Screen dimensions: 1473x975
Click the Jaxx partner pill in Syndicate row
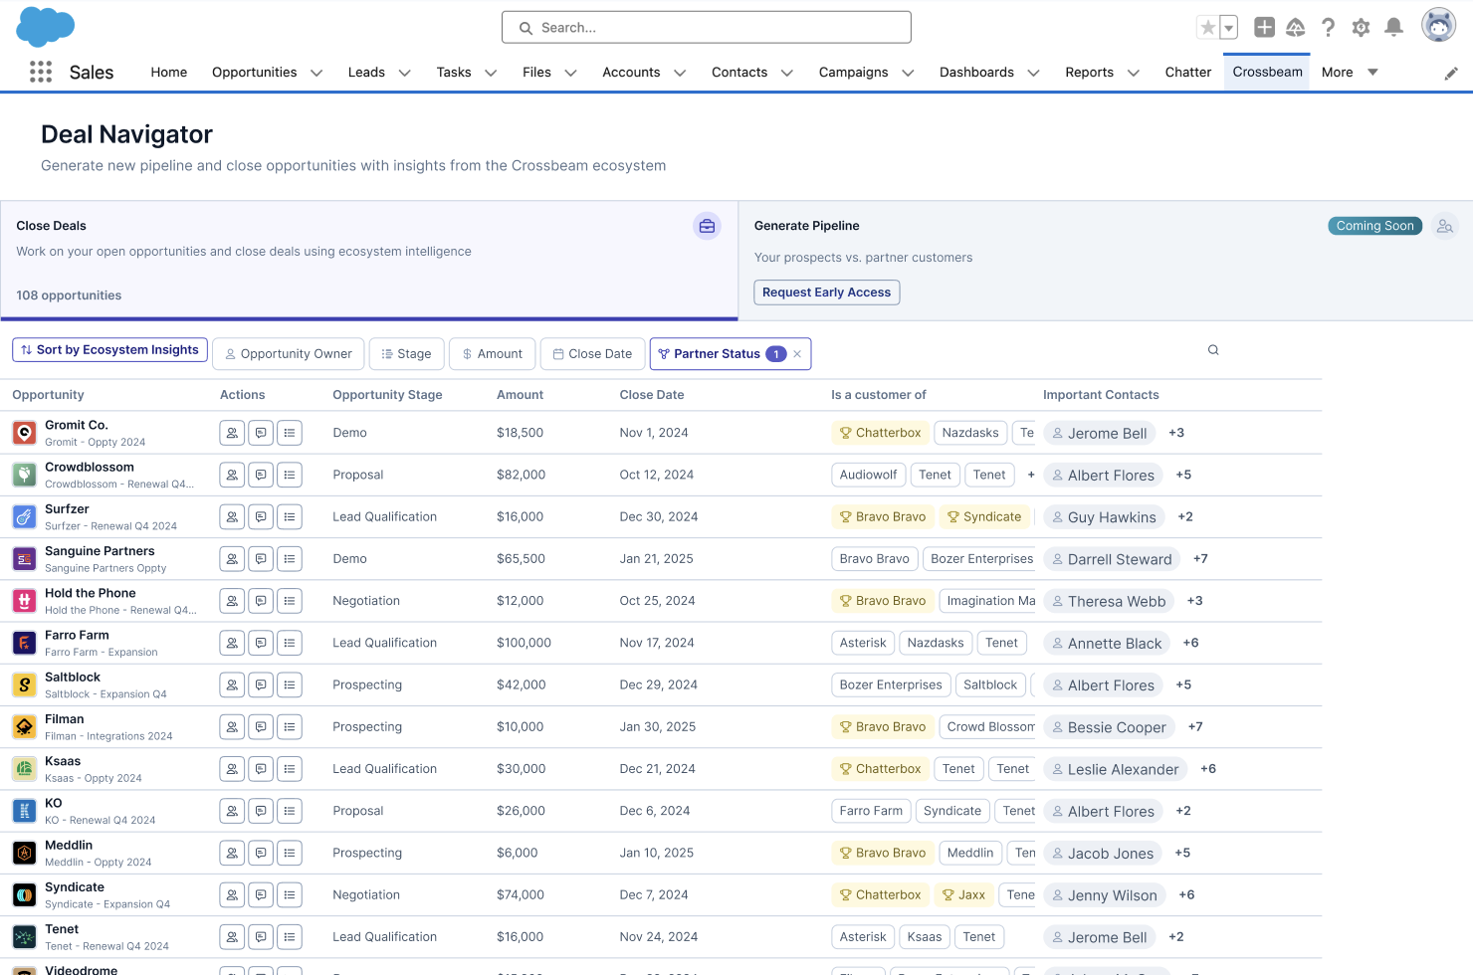coord(963,895)
